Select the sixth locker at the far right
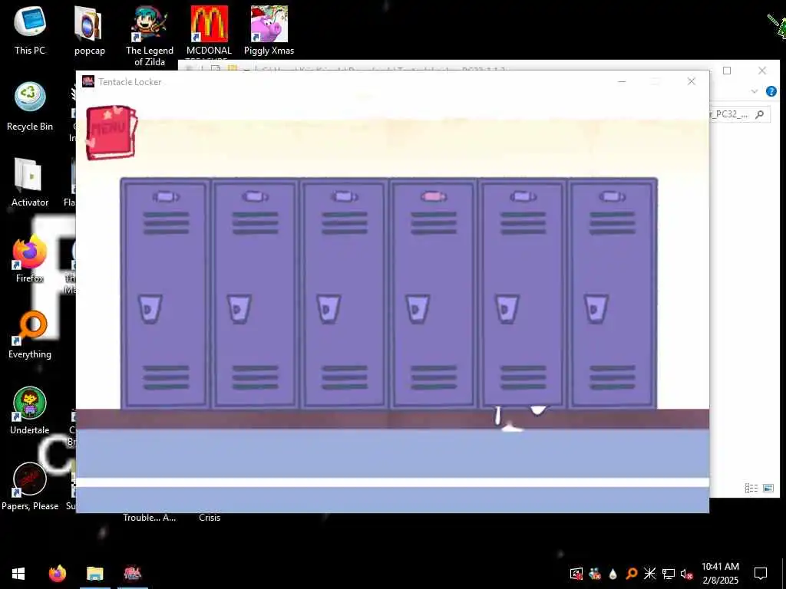786x589 pixels. click(612, 294)
